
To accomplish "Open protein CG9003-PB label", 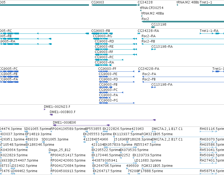I will (108, 85).
